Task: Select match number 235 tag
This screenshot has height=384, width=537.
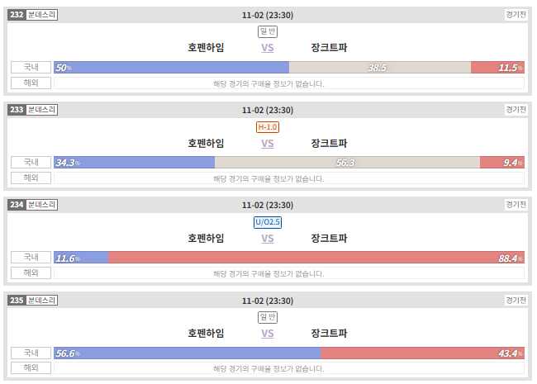Action: (17, 300)
